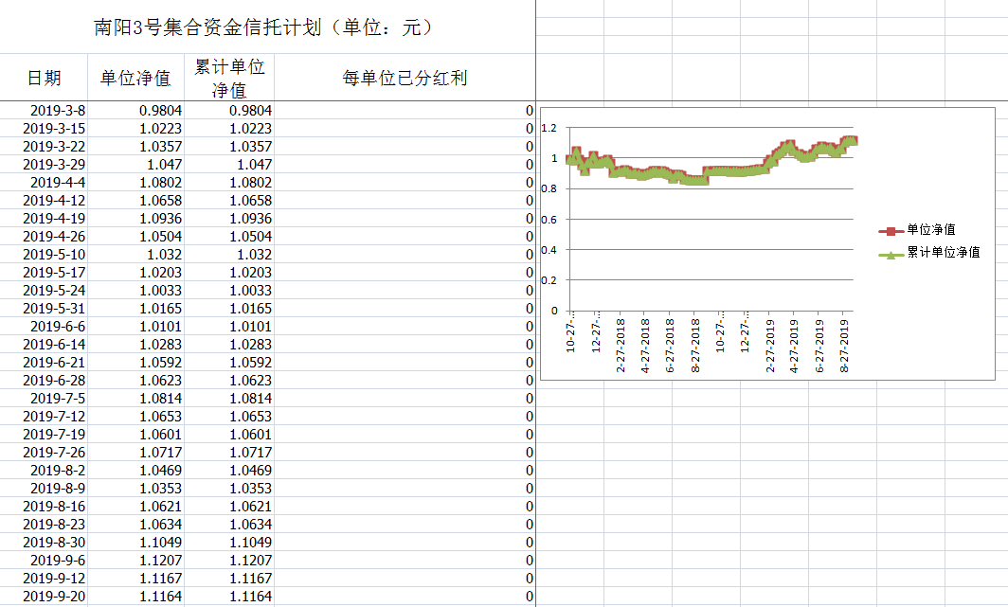Select the date cell 2019-4-12
Viewport: 1008px width, 607px height.
pyautogui.click(x=44, y=201)
